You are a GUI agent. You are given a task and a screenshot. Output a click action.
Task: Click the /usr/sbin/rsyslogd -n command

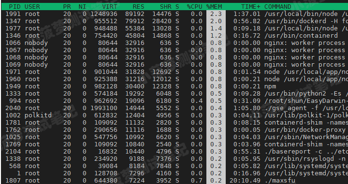(304, 159)
